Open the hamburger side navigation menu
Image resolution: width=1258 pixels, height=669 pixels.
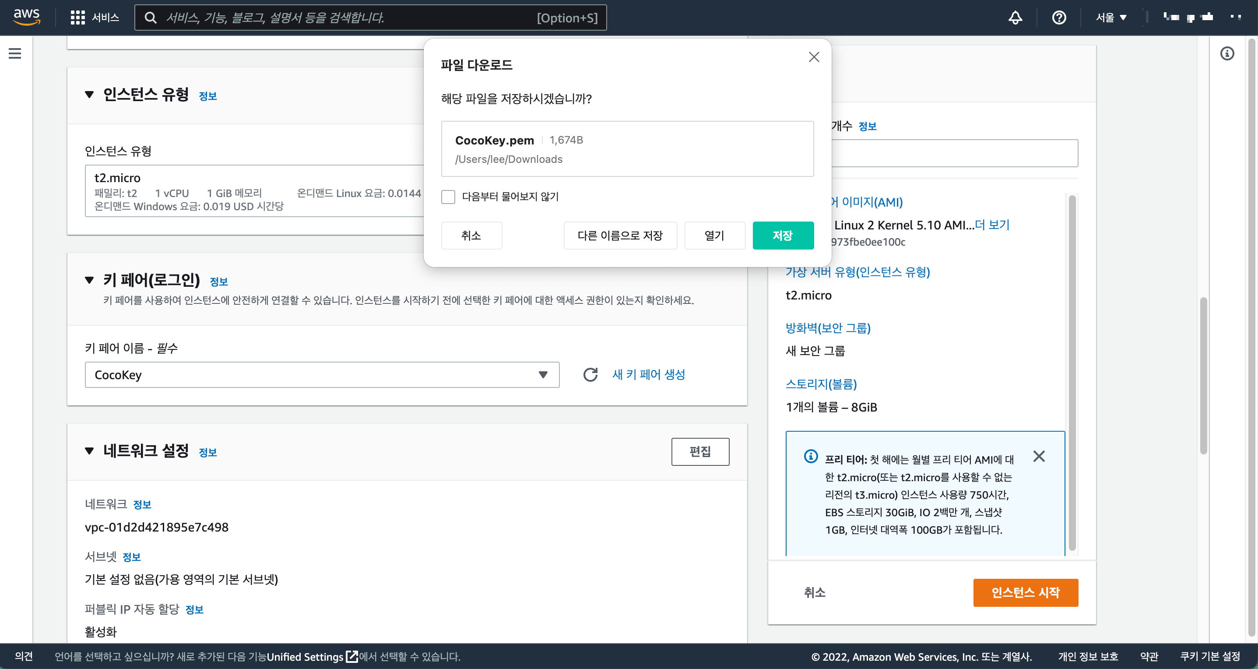click(14, 53)
